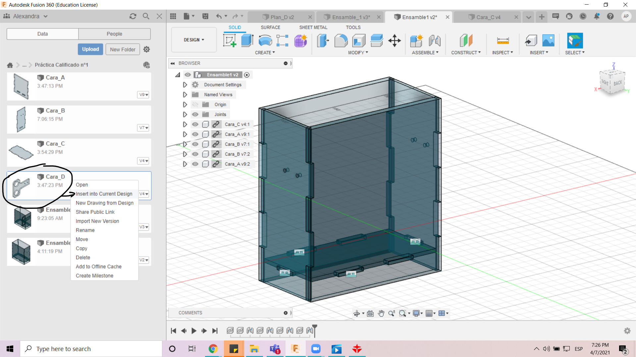Hide the Cara_C v4:1 component
The image size is (636, 357).
coord(195,124)
